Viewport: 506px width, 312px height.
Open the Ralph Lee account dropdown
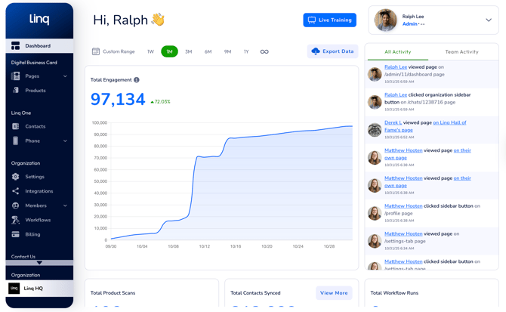[488, 20]
